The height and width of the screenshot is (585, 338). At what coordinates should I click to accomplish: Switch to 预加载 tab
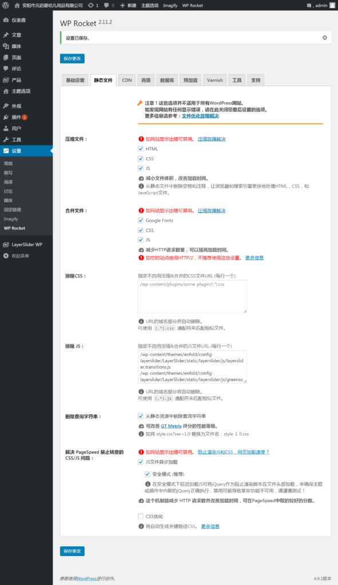click(x=190, y=80)
